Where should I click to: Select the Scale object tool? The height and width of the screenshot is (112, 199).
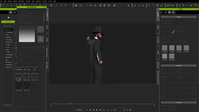tap(51, 5)
